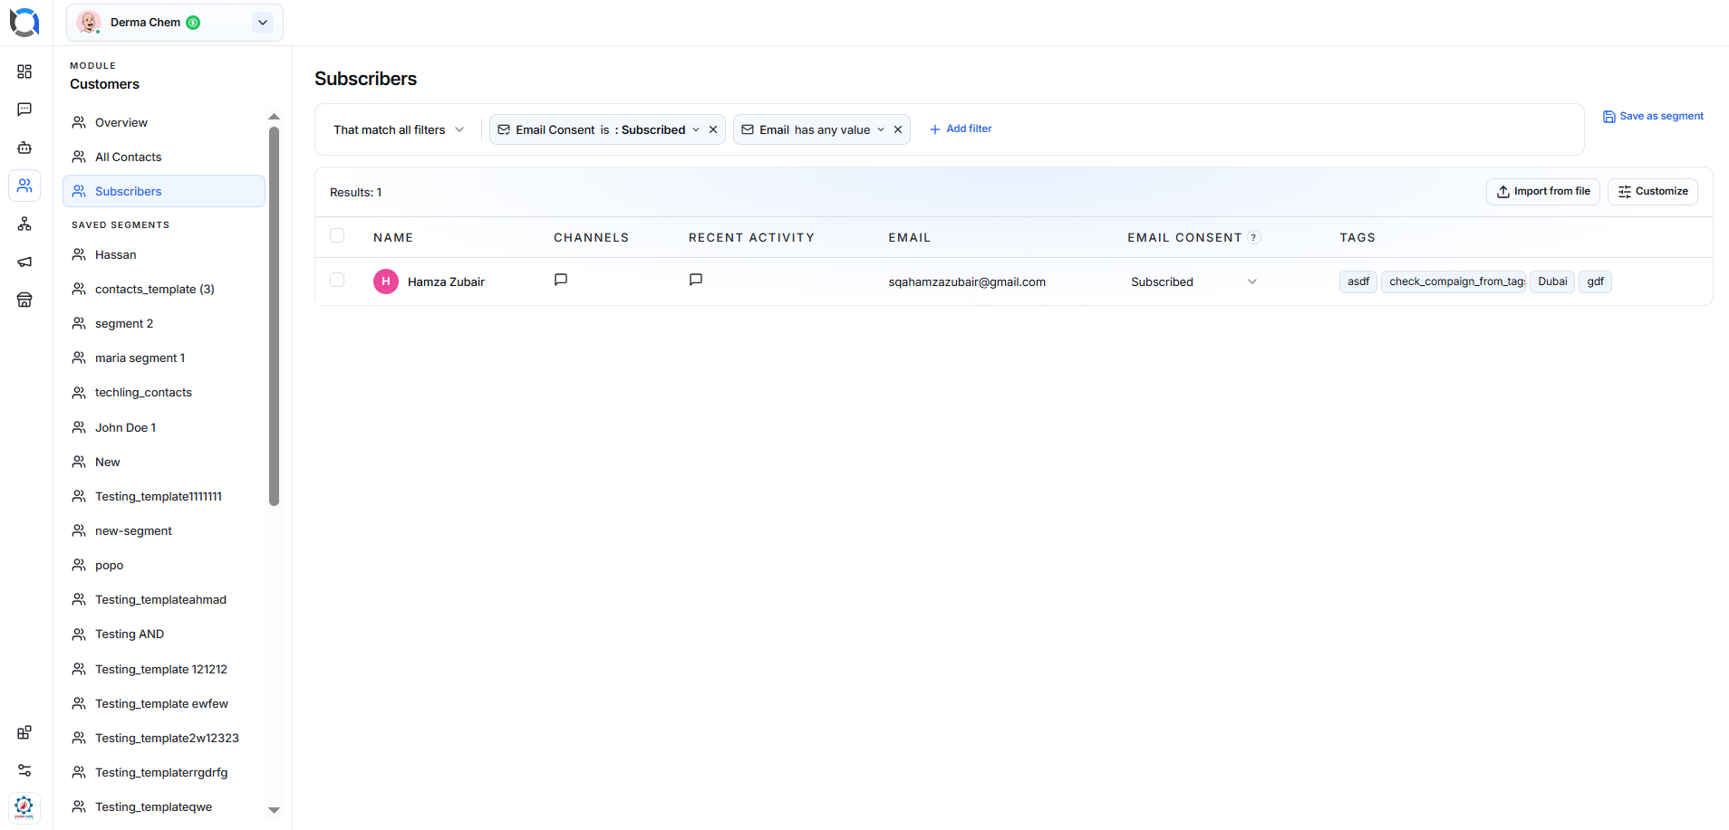Open the bot icon in left rail

pyautogui.click(x=24, y=148)
